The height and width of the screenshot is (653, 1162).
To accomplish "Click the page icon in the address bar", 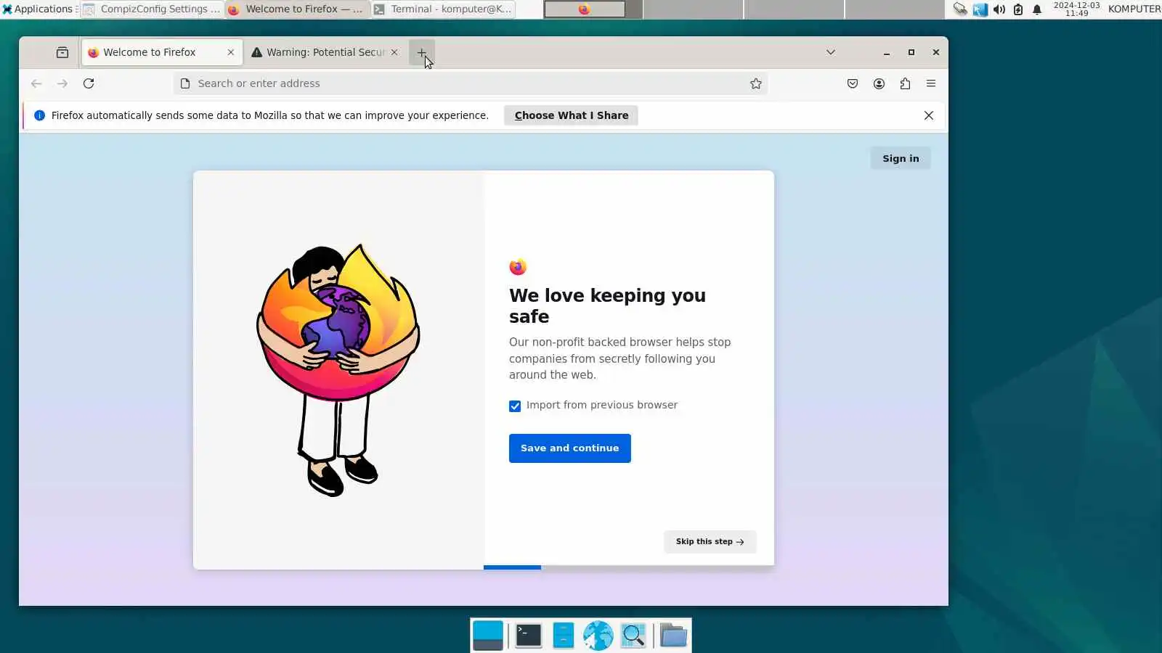I will pos(185,83).
